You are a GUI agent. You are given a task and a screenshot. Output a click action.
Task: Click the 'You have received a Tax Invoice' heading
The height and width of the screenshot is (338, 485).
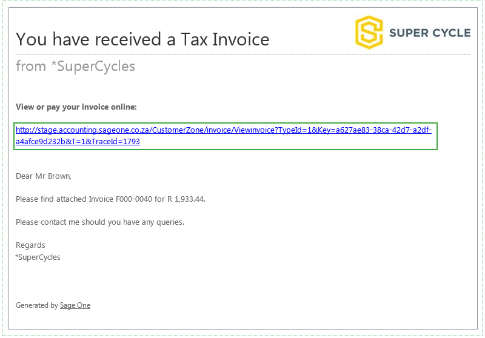[142, 39]
